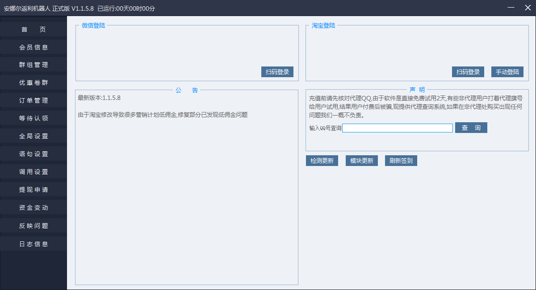This screenshot has width=536, height=290.
Task: Open the 首页 home tab
Action: tap(33, 29)
